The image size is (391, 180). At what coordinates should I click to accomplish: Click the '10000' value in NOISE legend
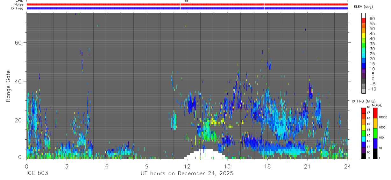[x=383, y=117]
